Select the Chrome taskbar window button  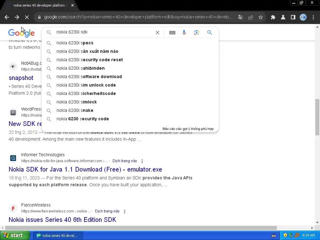58,236
